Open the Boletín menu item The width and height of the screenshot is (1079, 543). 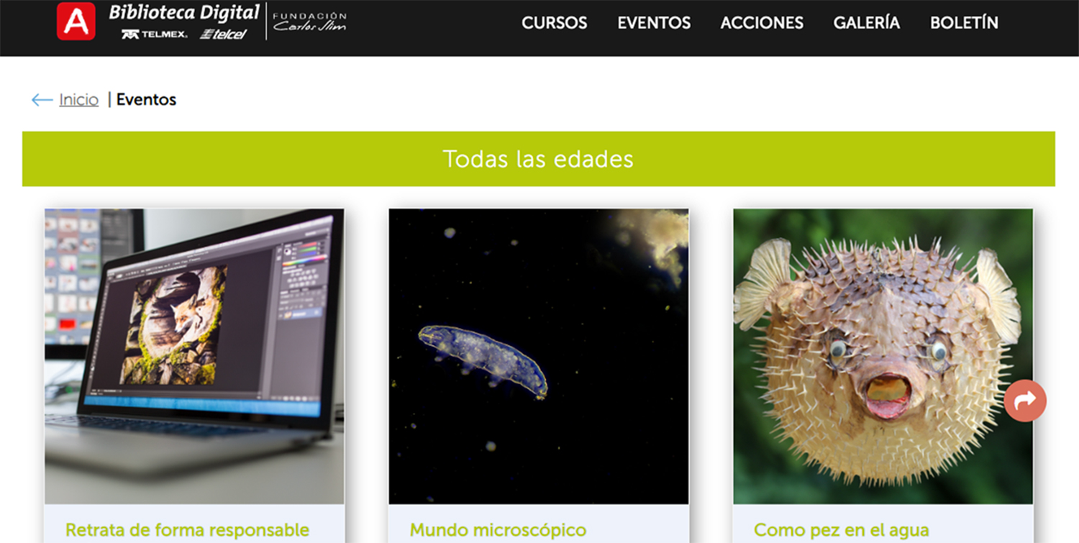tap(964, 23)
